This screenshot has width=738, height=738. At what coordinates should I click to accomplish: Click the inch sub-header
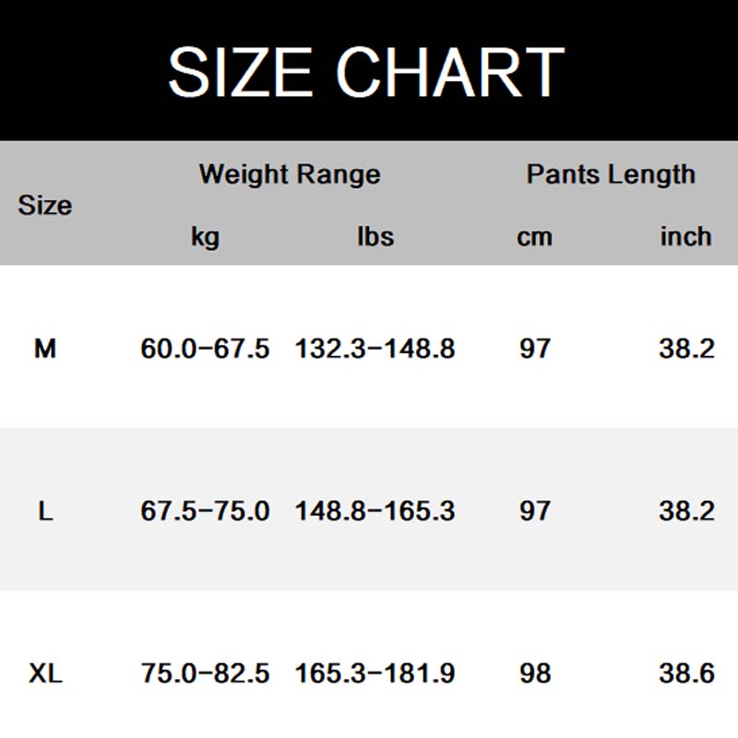(x=685, y=236)
